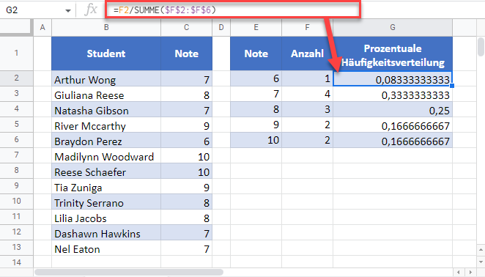Image resolution: width=485 pixels, height=277 pixels.
Task: Click vertical scrollbar down arrow
Action: [481, 262]
